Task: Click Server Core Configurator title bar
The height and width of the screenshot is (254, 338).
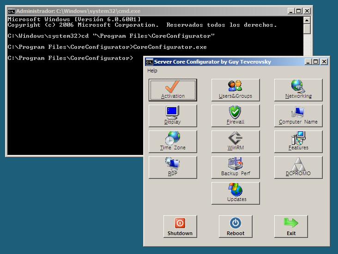Action: coord(222,62)
